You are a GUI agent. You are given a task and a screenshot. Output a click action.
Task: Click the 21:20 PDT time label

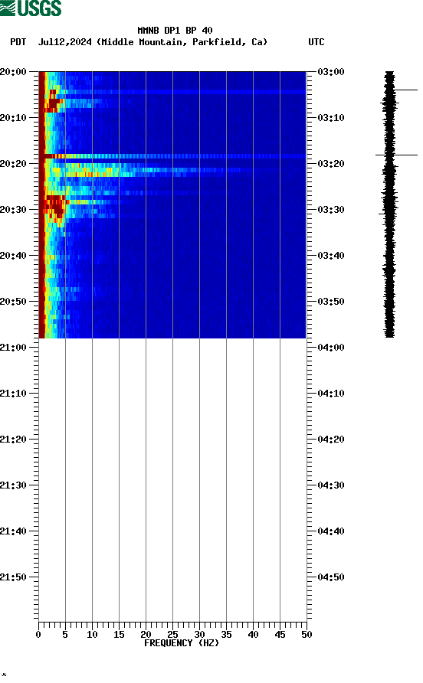(13, 440)
